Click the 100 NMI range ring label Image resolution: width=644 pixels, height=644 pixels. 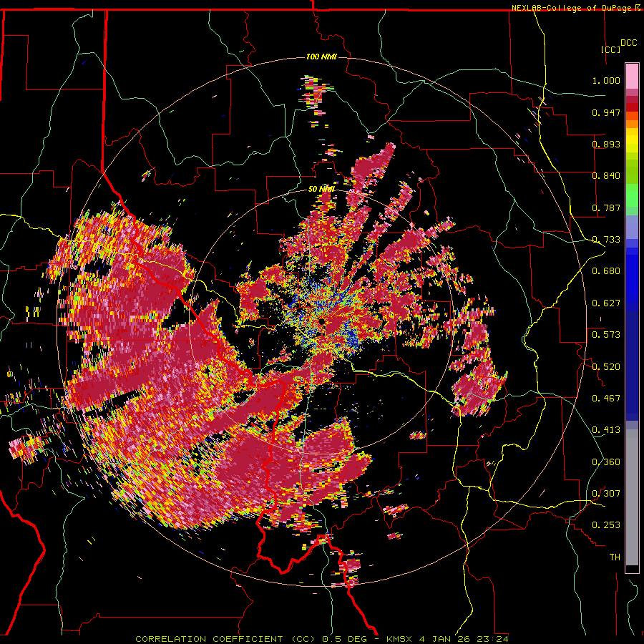[x=321, y=57]
